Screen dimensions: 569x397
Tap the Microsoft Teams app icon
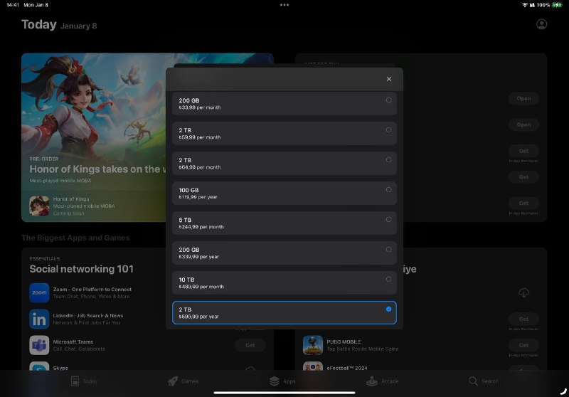(x=39, y=345)
